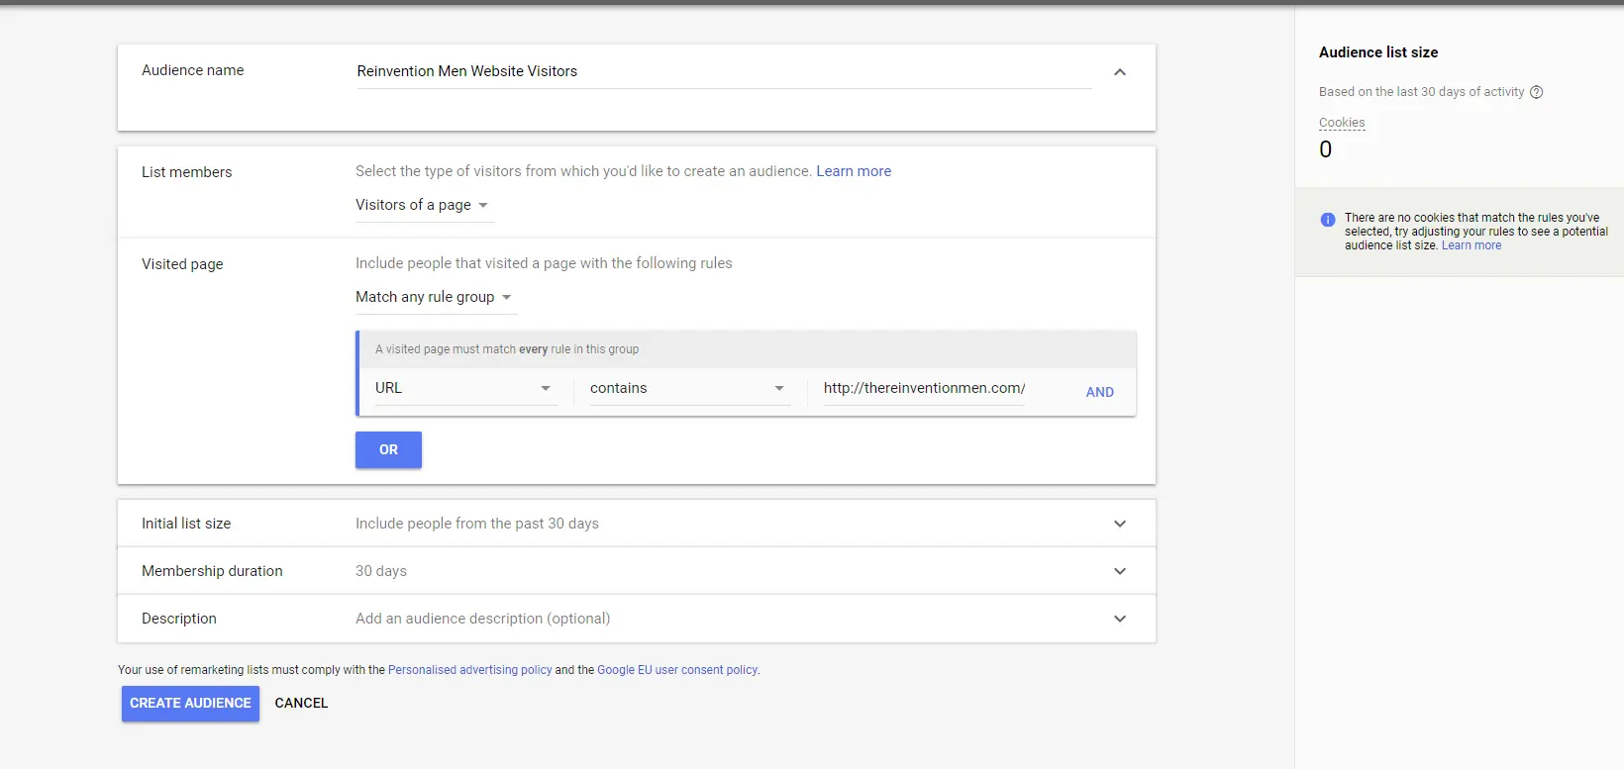This screenshot has height=769, width=1624.
Task: Click the help icon beside 30 days activity
Action: click(x=1536, y=92)
